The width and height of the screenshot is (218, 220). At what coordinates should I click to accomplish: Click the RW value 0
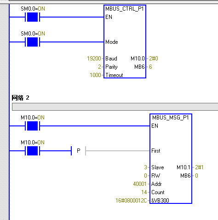click(x=145, y=176)
